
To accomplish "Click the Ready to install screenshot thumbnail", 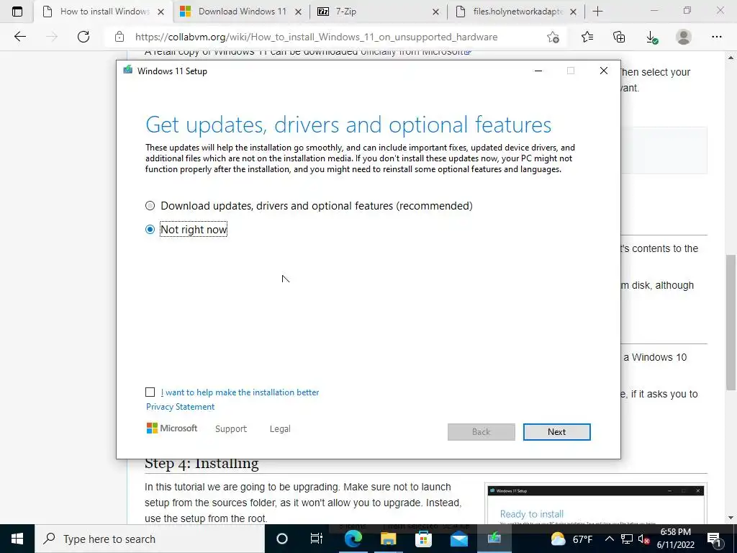I will [x=595, y=505].
